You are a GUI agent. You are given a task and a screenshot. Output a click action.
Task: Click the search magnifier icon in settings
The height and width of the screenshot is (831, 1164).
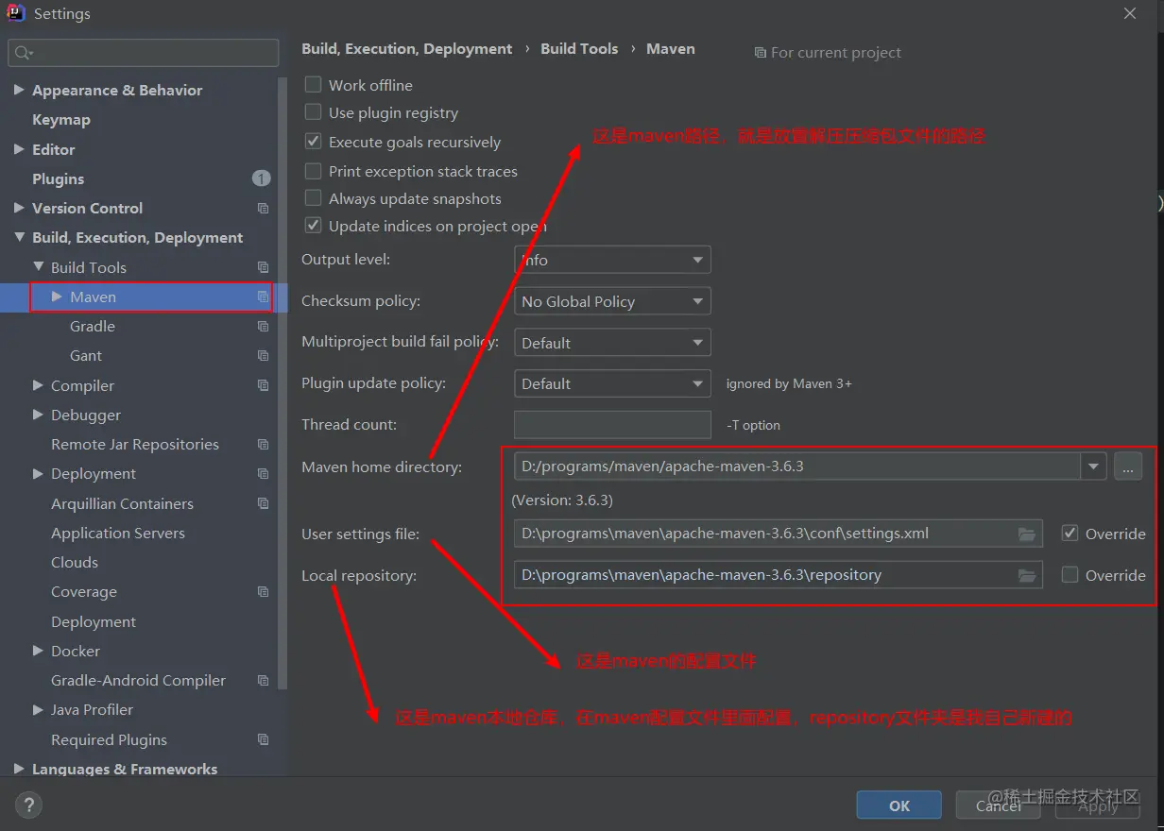[x=23, y=53]
